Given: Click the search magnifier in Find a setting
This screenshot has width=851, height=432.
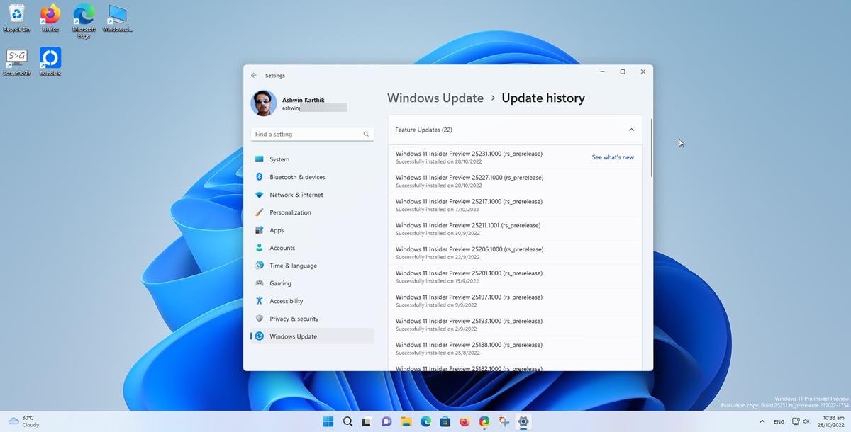Looking at the screenshot, I should [366, 134].
